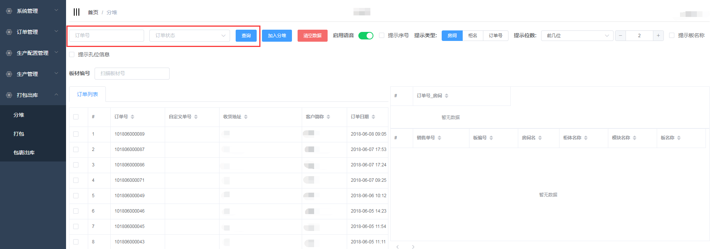Select 柜名 as prompt type
The width and height of the screenshot is (710, 249).
472,36
